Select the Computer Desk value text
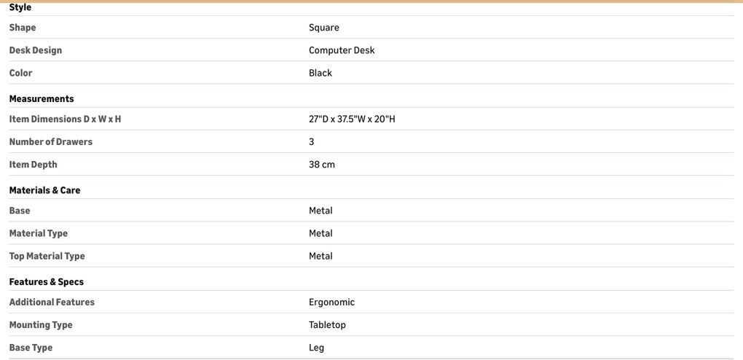This screenshot has width=743, height=360. [342, 50]
